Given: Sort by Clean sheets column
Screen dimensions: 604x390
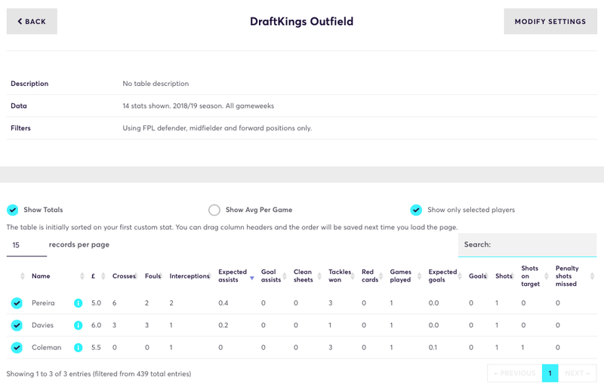Looking at the screenshot, I should point(304,275).
